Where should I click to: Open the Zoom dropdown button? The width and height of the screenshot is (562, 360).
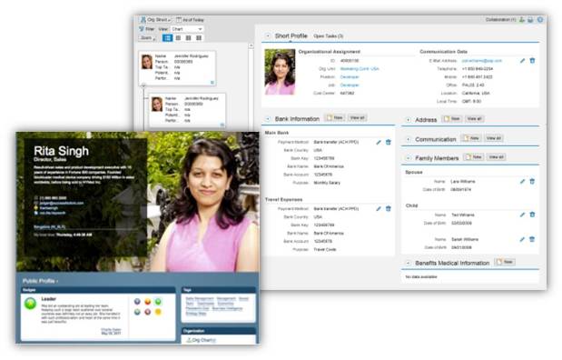[x=148, y=37]
